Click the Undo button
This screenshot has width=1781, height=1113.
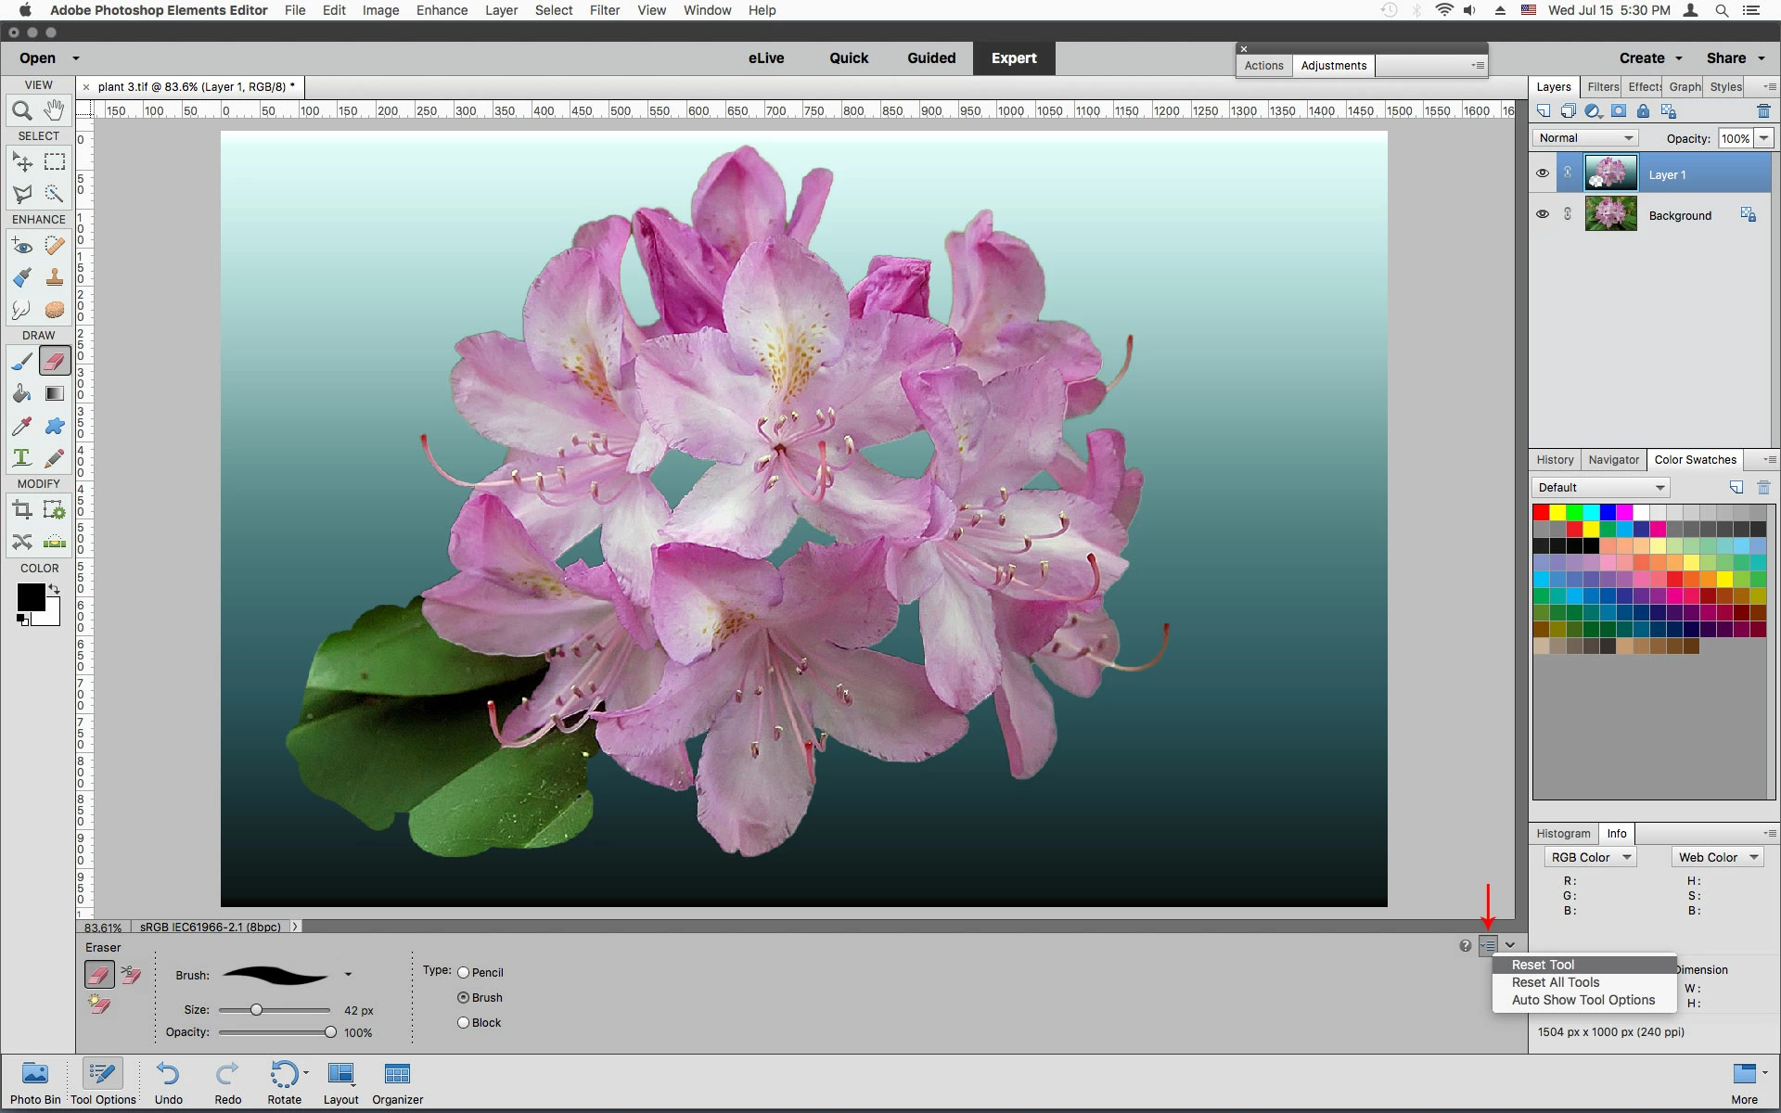(168, 1082)
